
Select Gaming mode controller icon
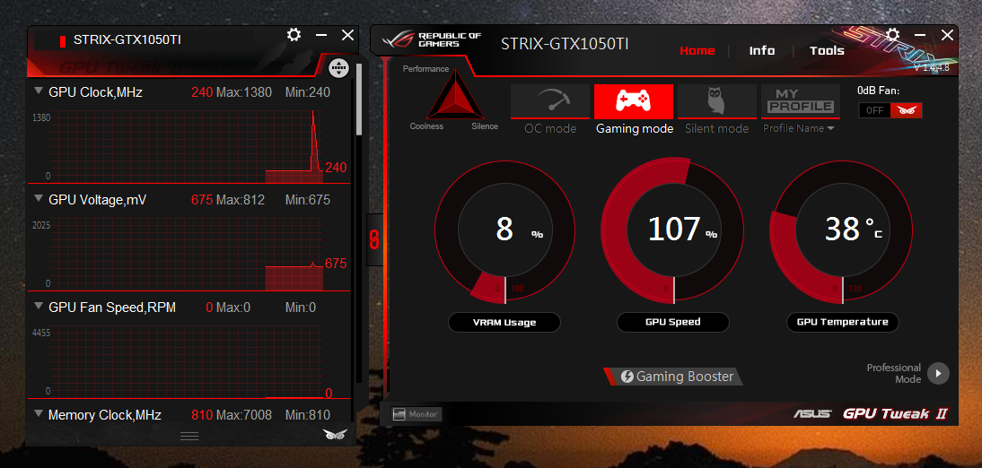[x=633, y=101]
